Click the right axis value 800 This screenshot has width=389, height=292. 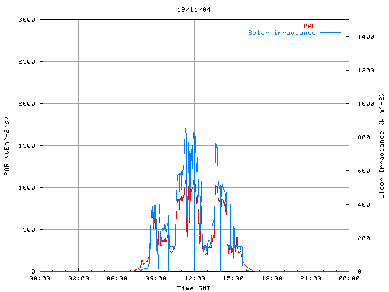coord(363,137)
